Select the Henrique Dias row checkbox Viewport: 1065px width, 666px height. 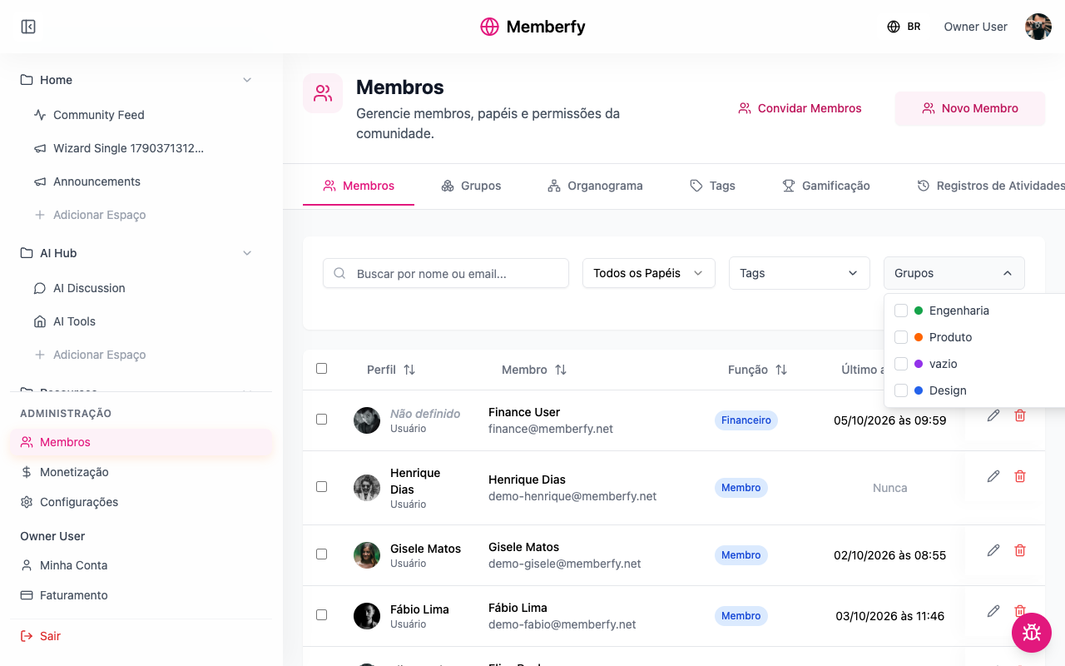pos(322,487)
